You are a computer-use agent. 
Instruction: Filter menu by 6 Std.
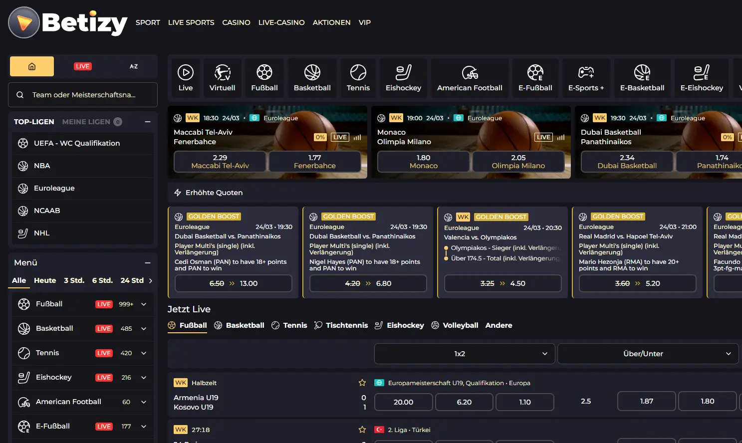[x=102, y=280]
